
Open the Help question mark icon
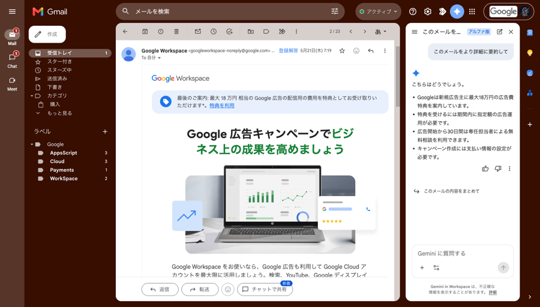click(x=413, y=12)
